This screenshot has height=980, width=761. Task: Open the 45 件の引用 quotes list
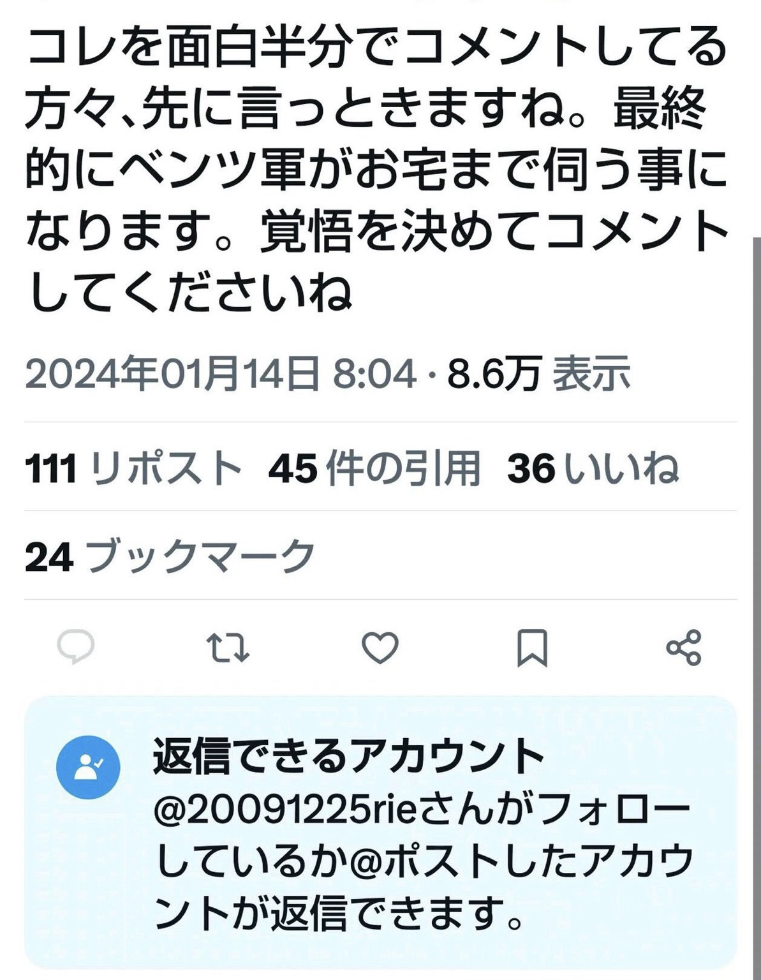374,468
